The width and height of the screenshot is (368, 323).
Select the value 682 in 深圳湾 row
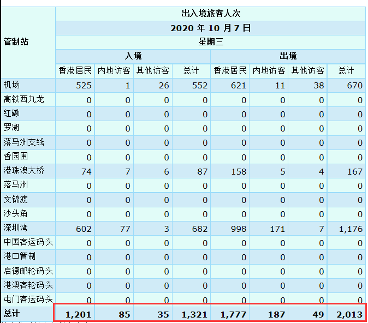pyautogui.click(x=200, y=229)
